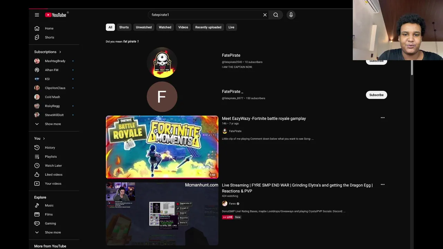443x249 pixels.
Task: Open the Live Streaming FYRE SMP title
Action: (297, 188)
